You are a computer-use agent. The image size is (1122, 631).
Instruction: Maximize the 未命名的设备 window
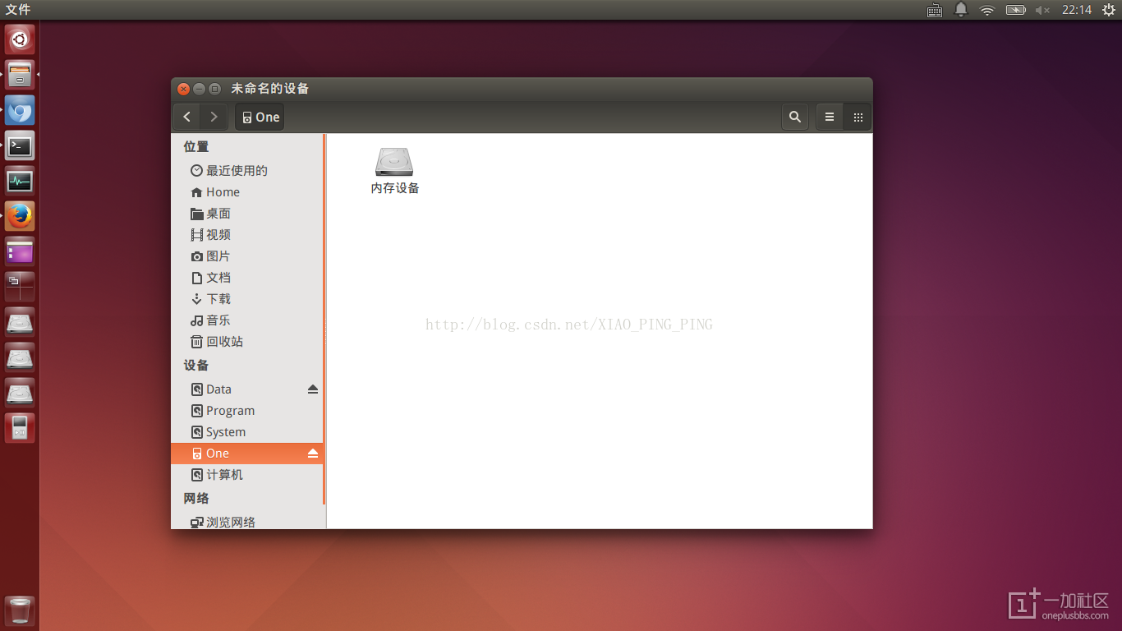[x=215, y=89]
